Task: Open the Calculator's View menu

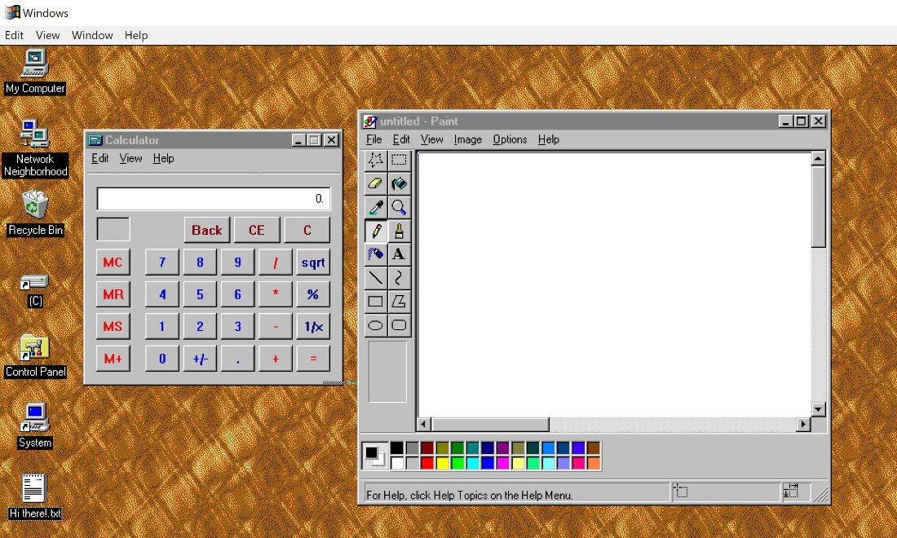Action: 130,158
